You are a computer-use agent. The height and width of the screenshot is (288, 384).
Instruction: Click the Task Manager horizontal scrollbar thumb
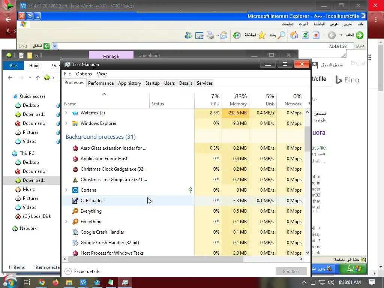156,259
